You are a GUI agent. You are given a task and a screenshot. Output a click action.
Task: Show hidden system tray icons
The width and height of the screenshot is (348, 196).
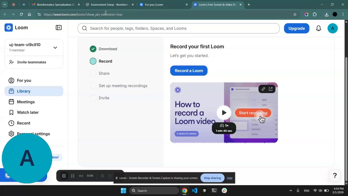click(x=291, y=191)
